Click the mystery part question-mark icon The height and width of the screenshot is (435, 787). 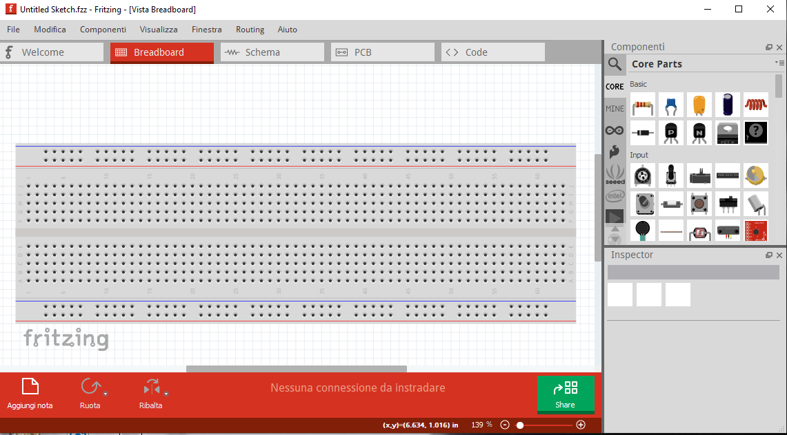[756, 132]
